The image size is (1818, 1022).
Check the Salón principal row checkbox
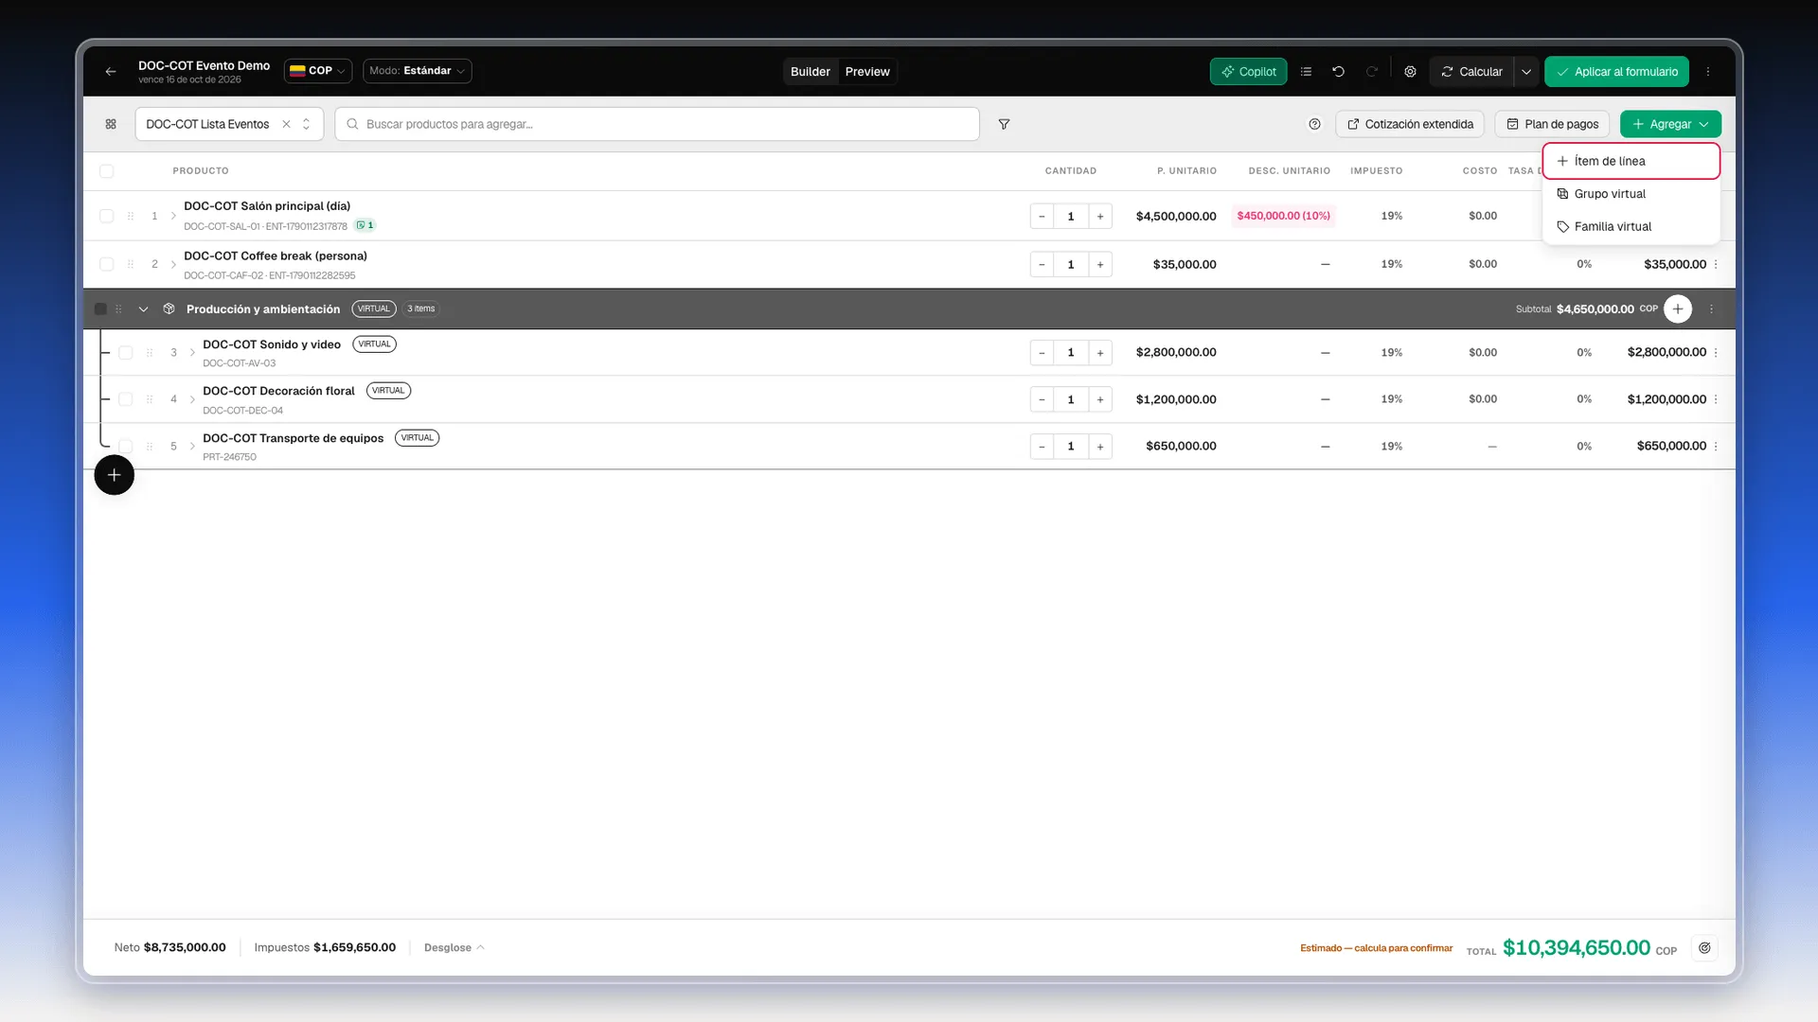107,216
